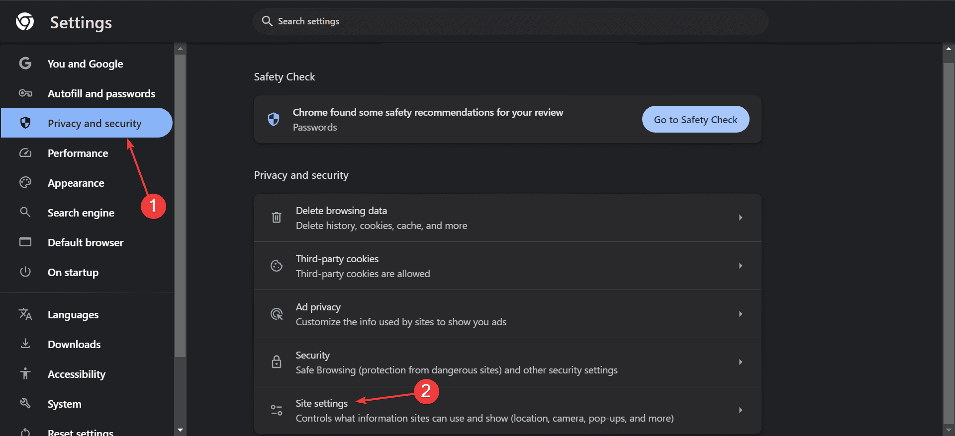Click the search magnifier icon in search bar
The image size is (955, 436).
click(267, 21)
